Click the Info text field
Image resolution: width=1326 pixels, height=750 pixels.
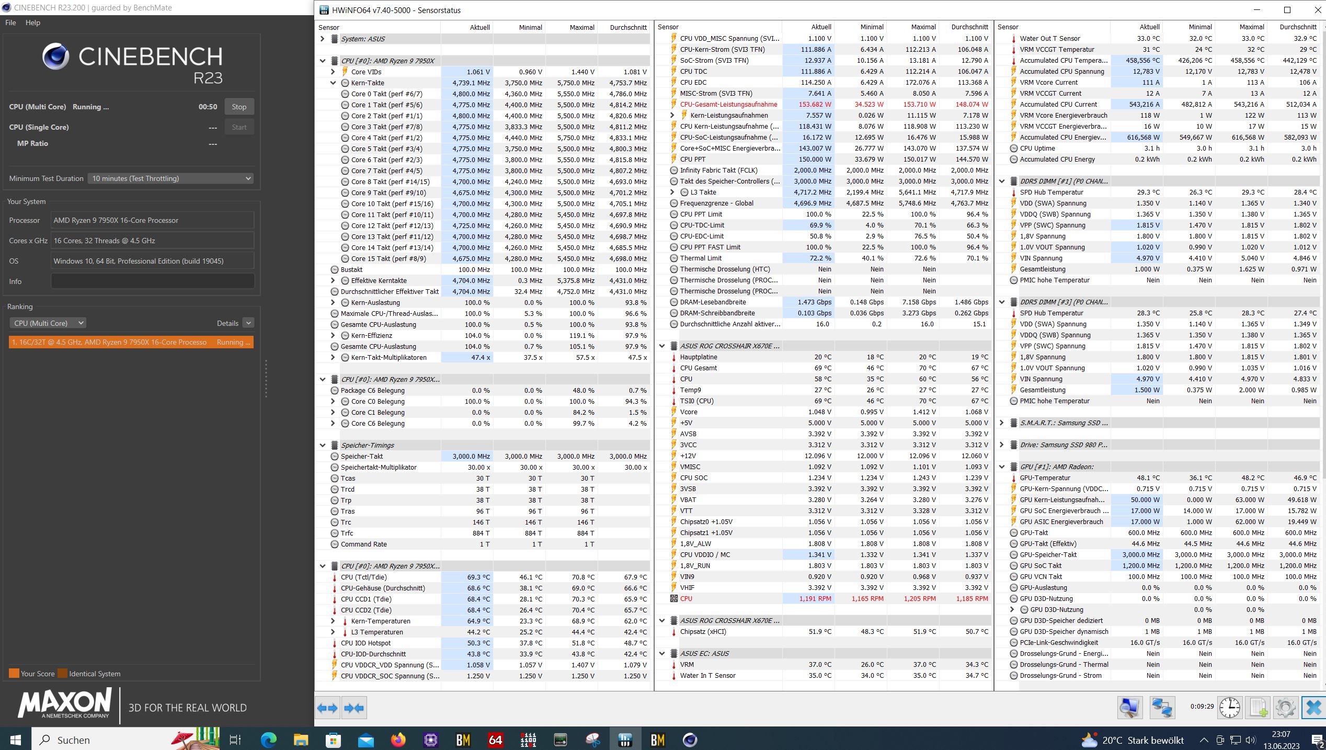[152, 281]
